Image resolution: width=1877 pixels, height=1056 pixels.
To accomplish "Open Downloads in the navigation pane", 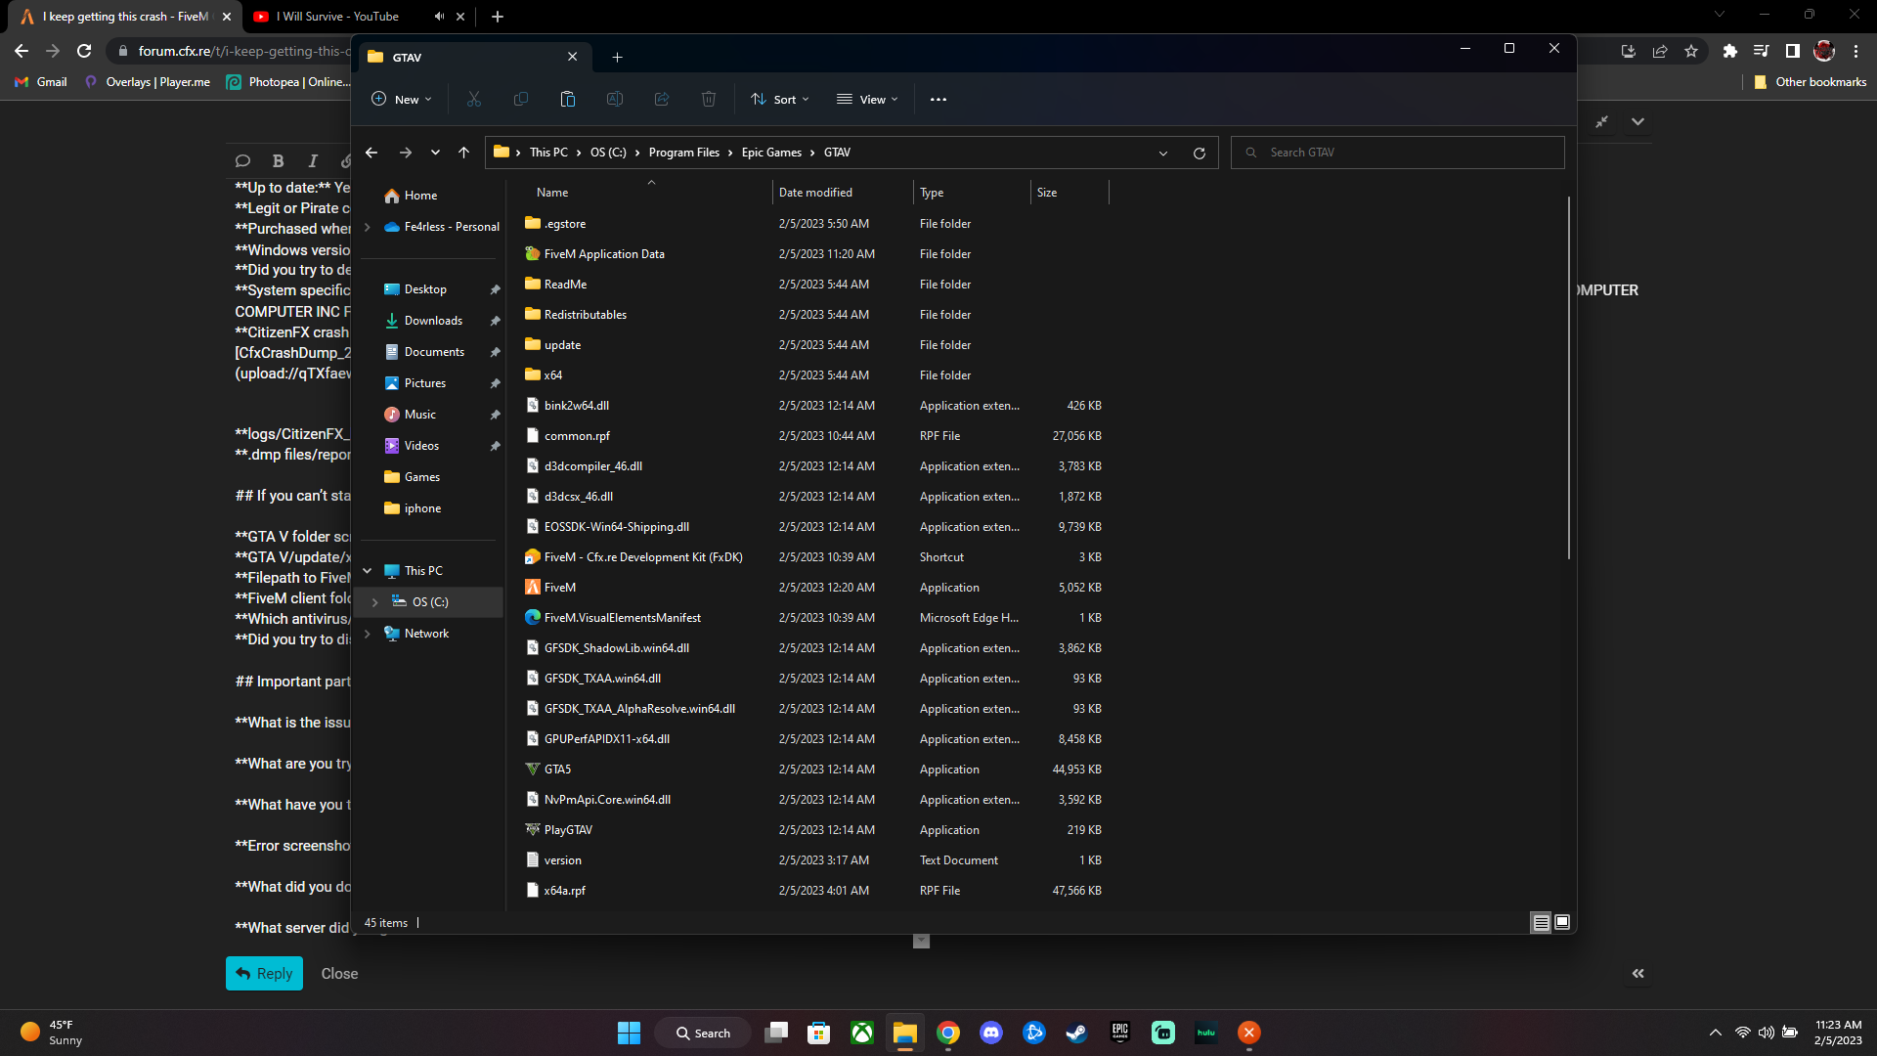I will 433,321.
